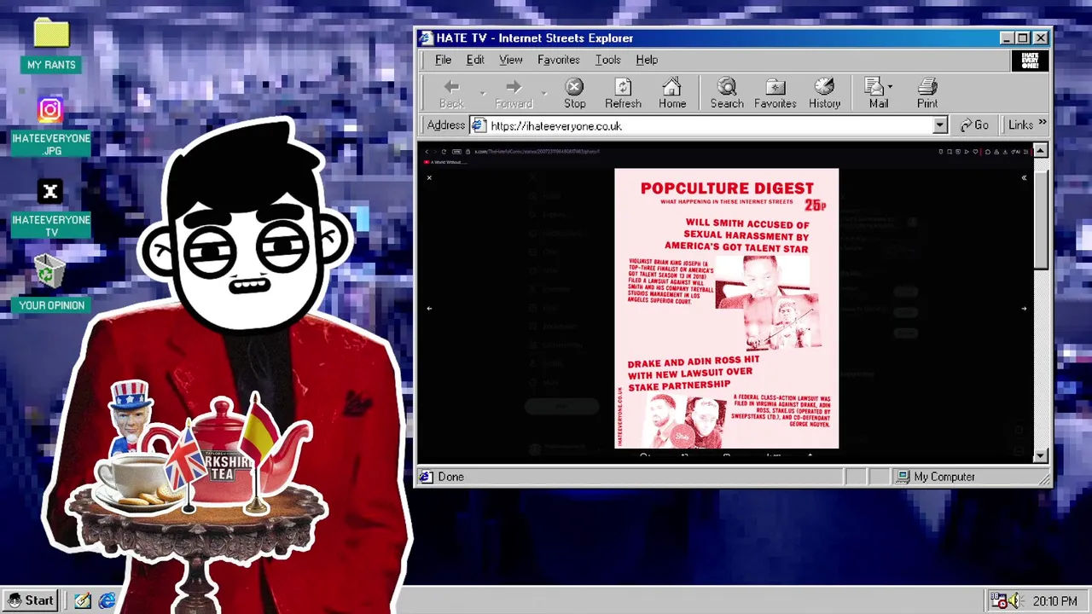
Task: Expand the Links toolbar chevron
Action: tap(1043, 124)
